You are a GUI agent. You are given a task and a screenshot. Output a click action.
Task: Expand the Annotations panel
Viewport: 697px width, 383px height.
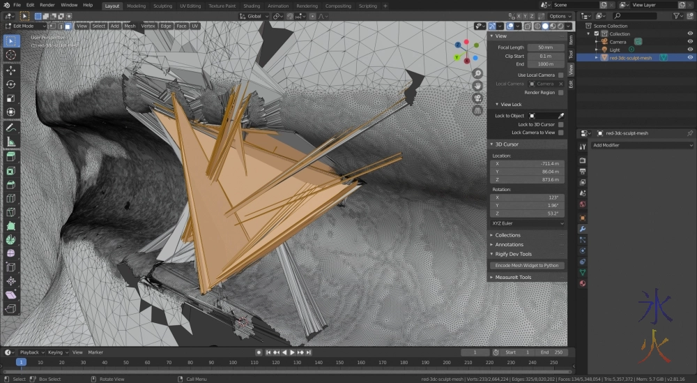pos(509,245)
